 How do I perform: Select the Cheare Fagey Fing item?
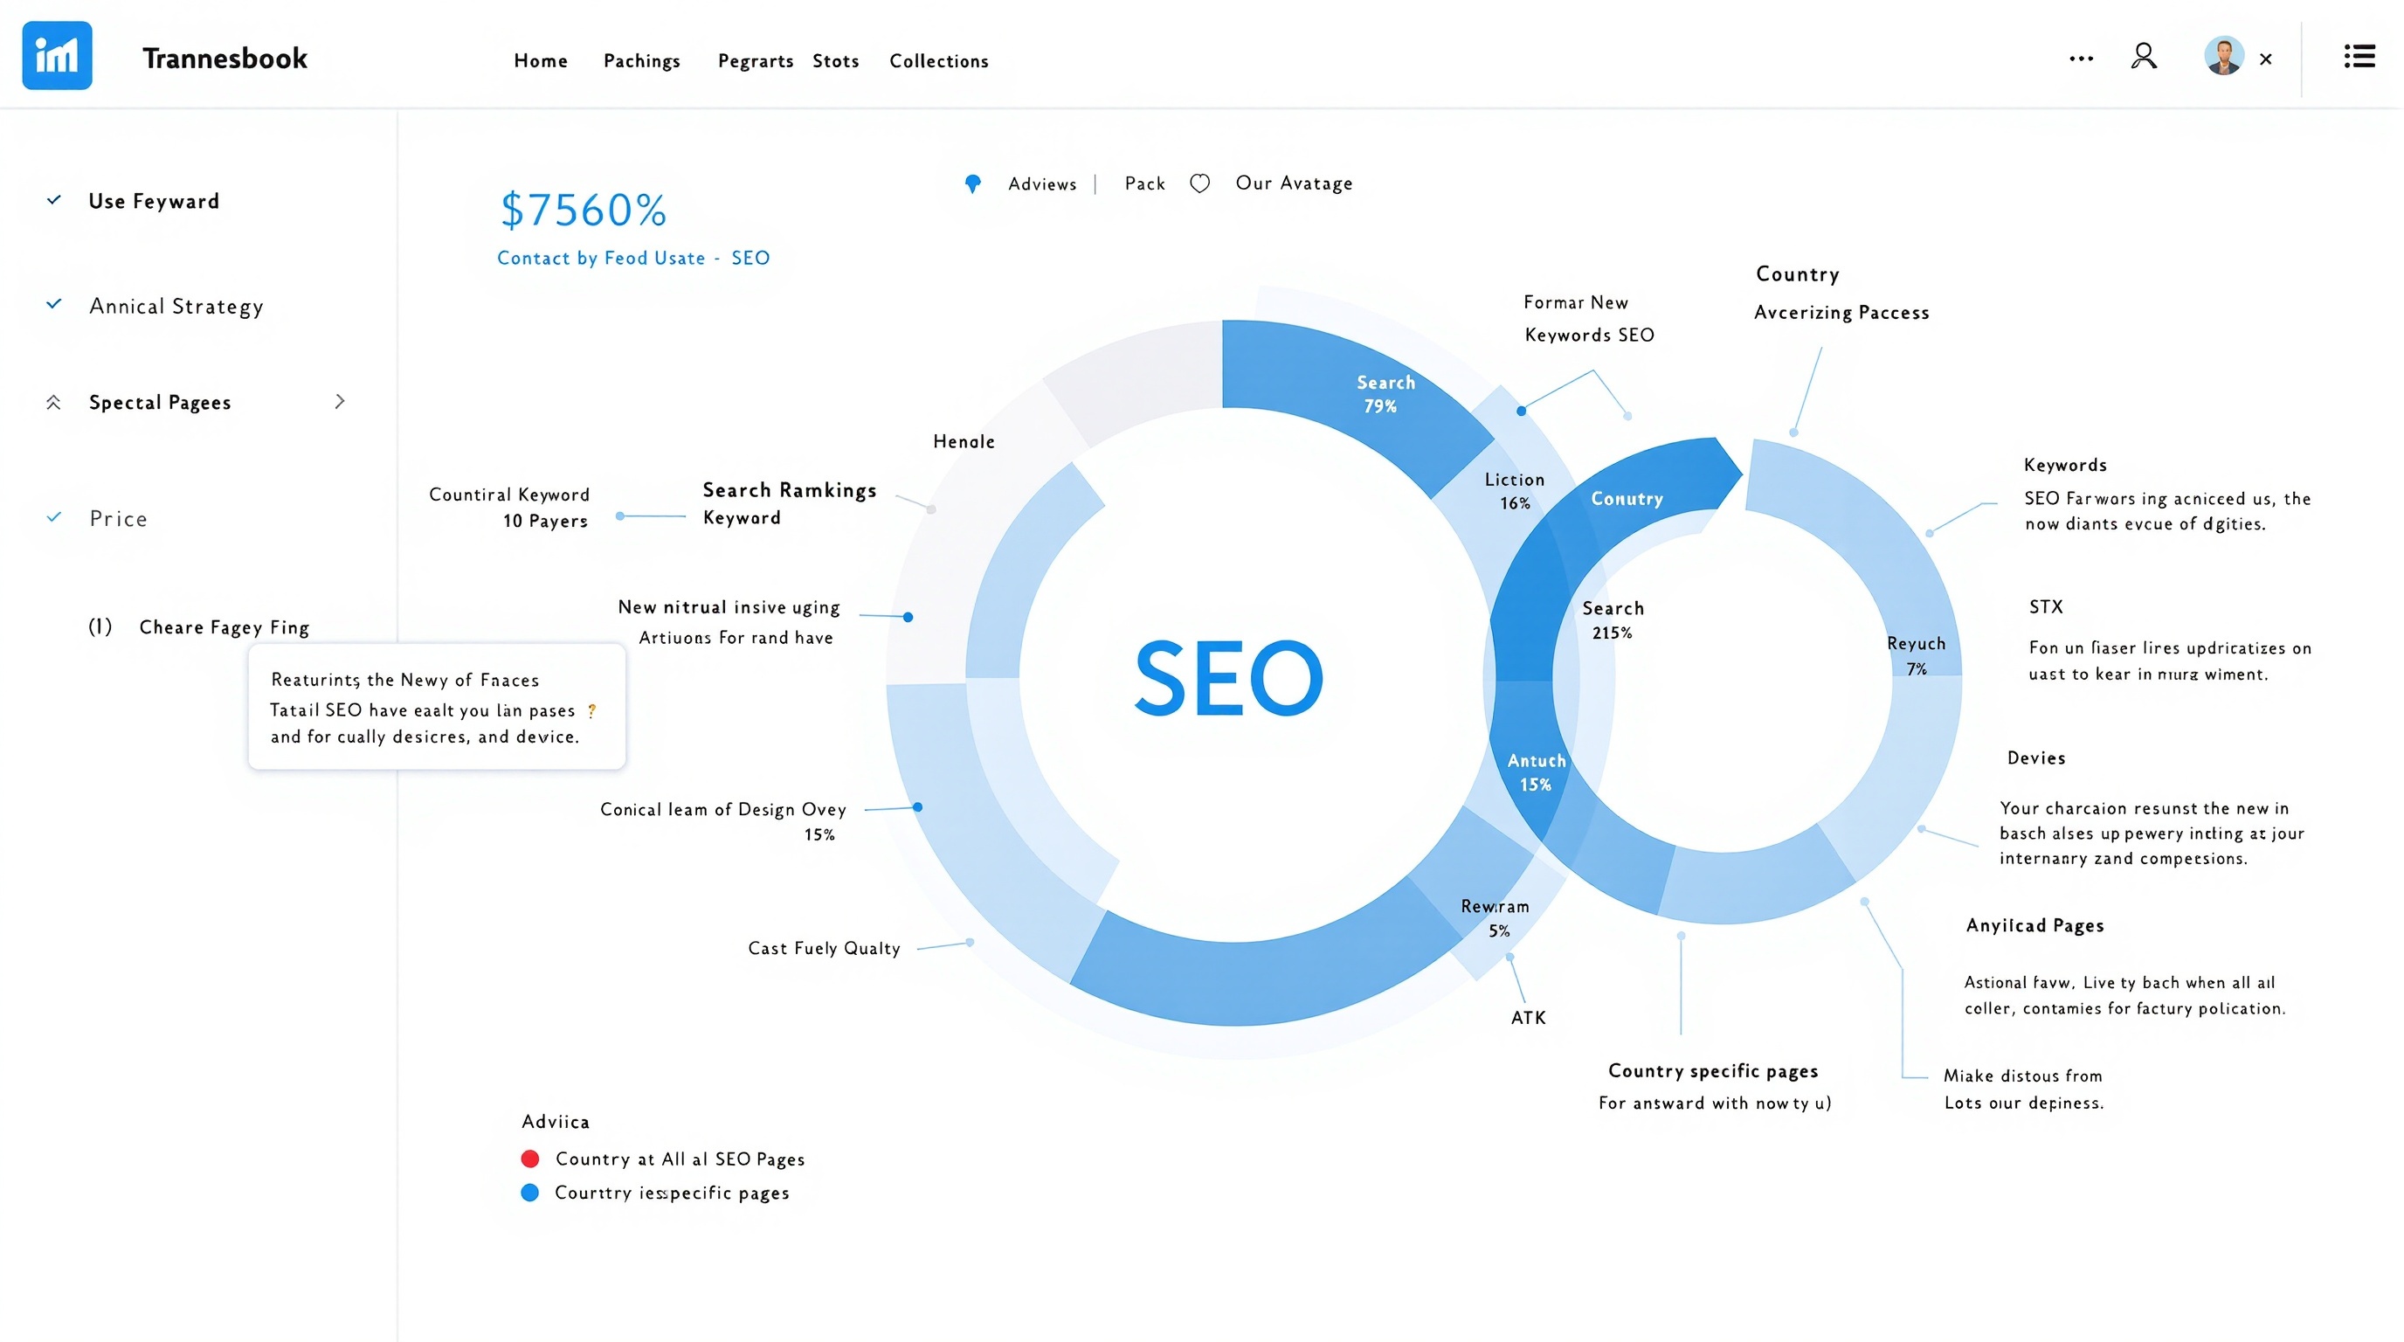coord(224,627)
